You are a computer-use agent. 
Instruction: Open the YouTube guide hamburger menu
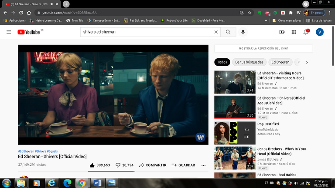click(9, 32)
